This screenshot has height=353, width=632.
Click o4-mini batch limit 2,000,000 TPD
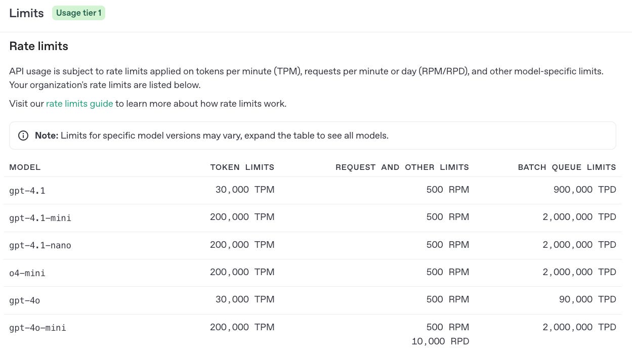coord(579,272)
